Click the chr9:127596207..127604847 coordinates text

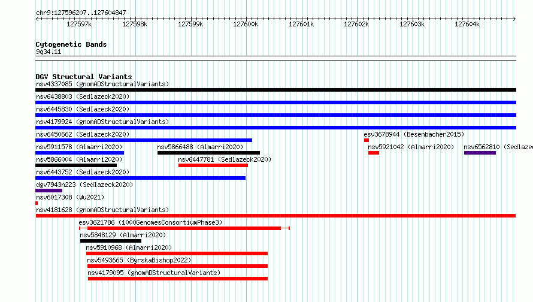(81, 13)
